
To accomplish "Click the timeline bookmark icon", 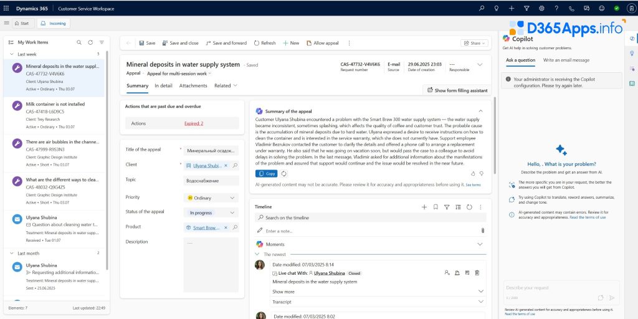I will 436,207.
